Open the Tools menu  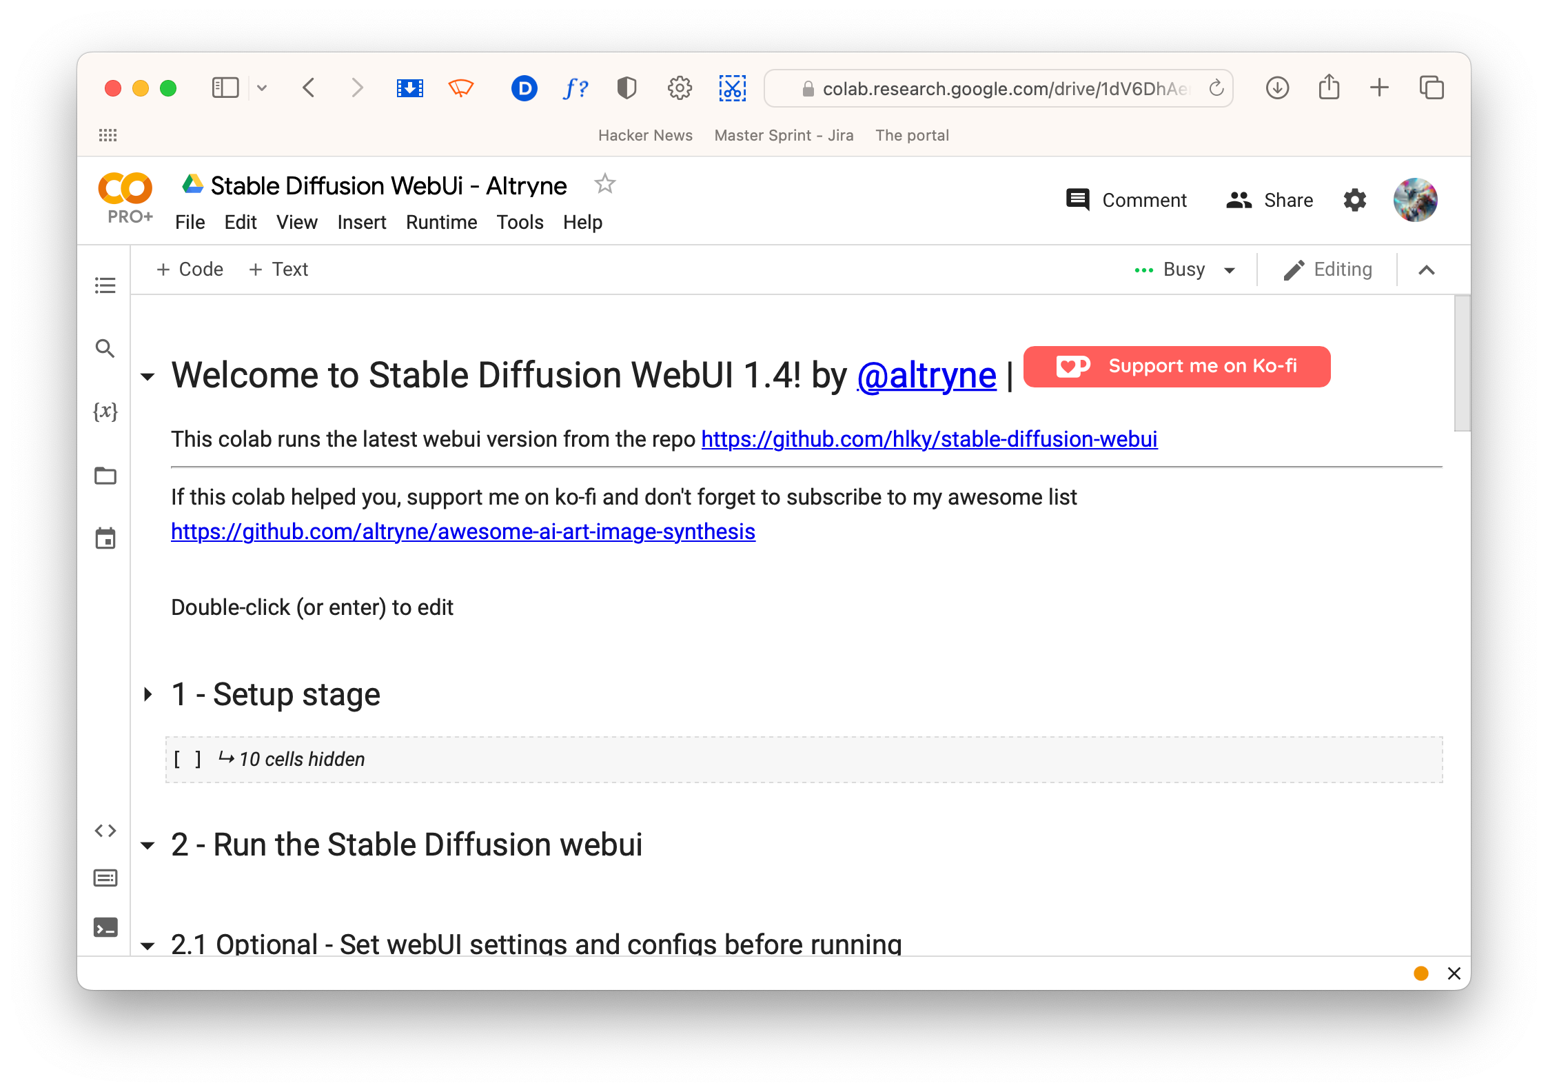pyautogui.click(x=520, y=222)
